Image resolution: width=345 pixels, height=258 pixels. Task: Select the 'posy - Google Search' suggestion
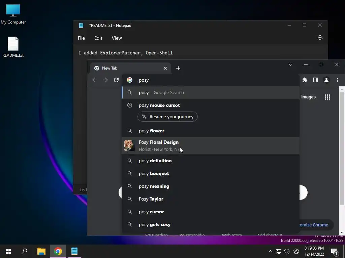pyautogui.click(x=211, y=92)
